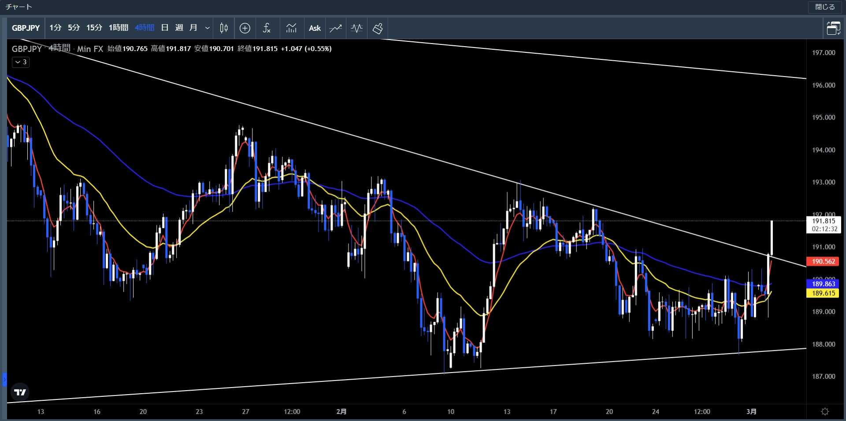The height and width of the screenshot is (421, 846).
Task: Switch to 5分 timeframe
Action: 74,28
